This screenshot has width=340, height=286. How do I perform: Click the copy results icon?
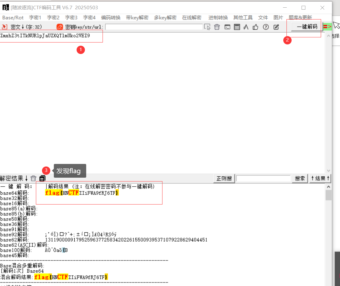click(42, 178)
